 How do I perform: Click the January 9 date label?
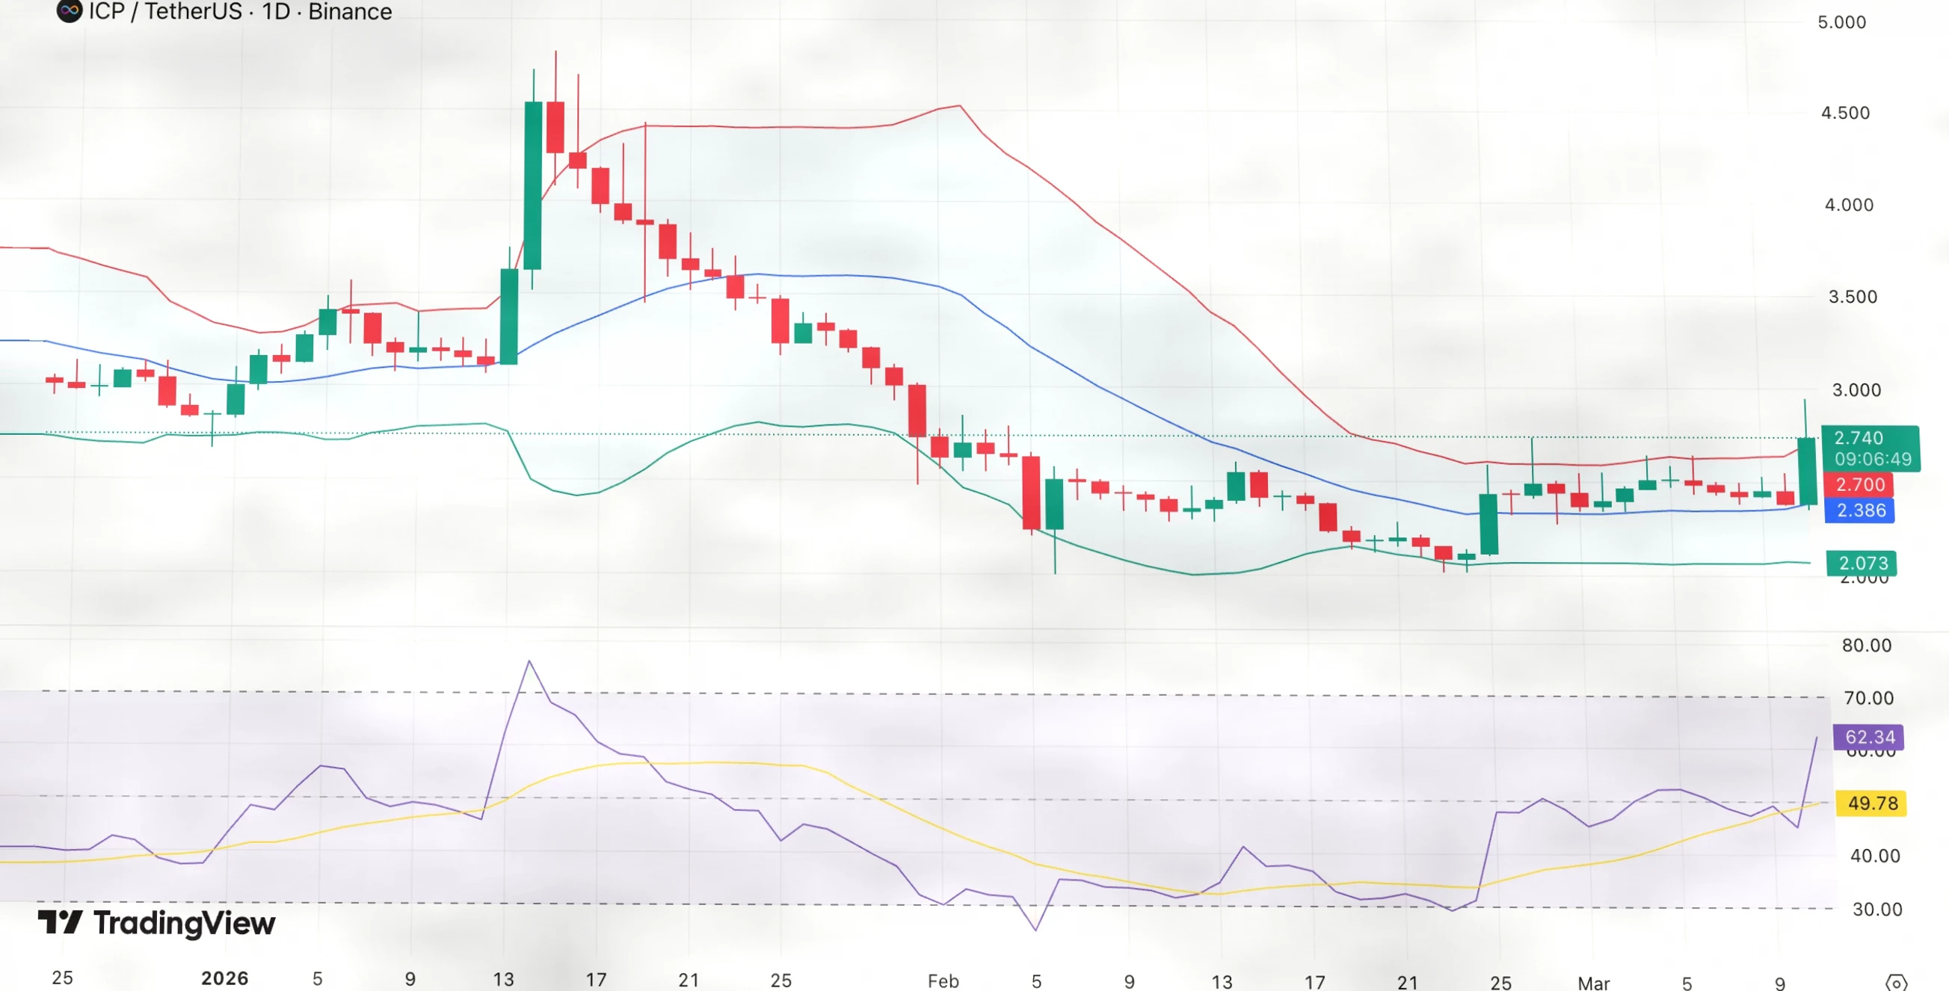[x=410, y=979]
